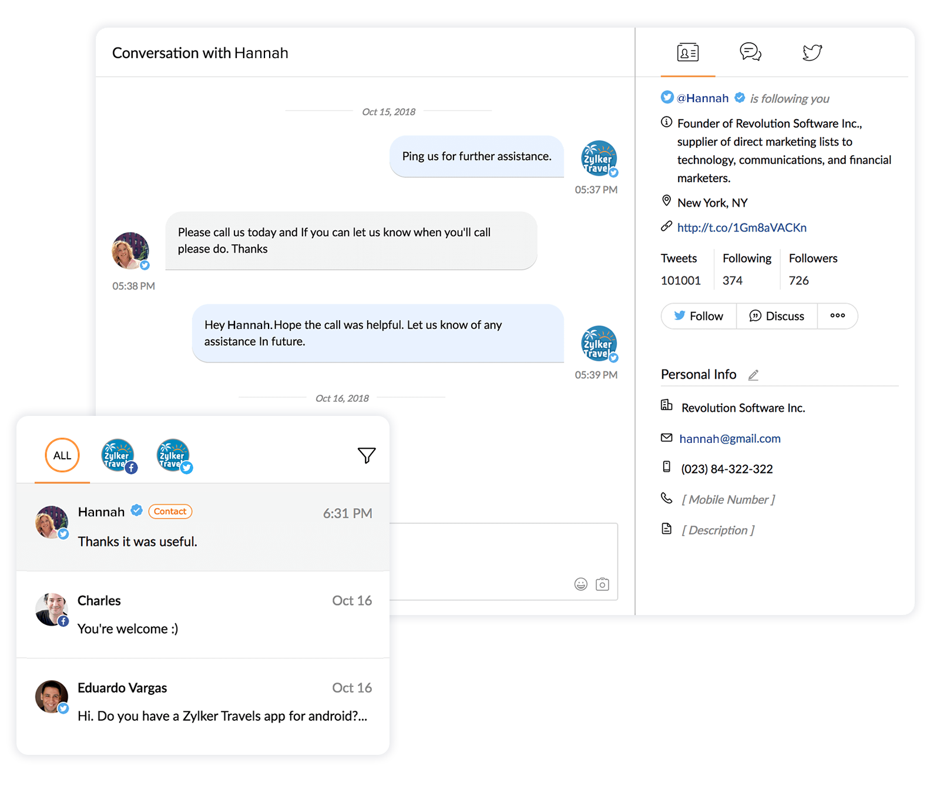
Task: Edit Personal Info with pencil icon
Action: click(x=753, y=375)
